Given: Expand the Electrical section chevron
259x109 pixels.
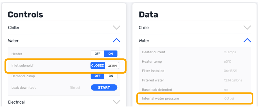Looking at the screenshot, I should pyautogui.click(x=117, y=102).
